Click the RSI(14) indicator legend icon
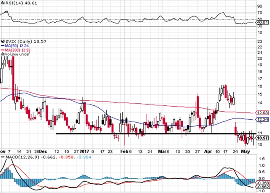Screen dimensions: 270x193 (x=2, y=4)
